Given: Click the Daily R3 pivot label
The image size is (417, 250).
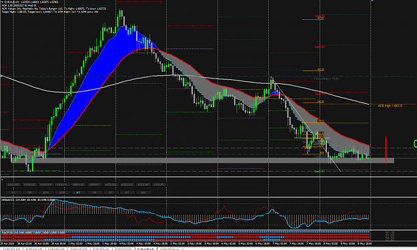Looking at the screenshot, I should [x=320, y=16].
